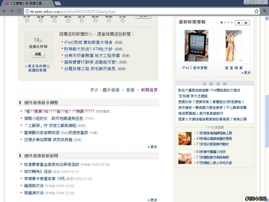Viewport: 269px width, 202px height.
Task: Bookmark this page with the star icon
Action: (256, 11)
